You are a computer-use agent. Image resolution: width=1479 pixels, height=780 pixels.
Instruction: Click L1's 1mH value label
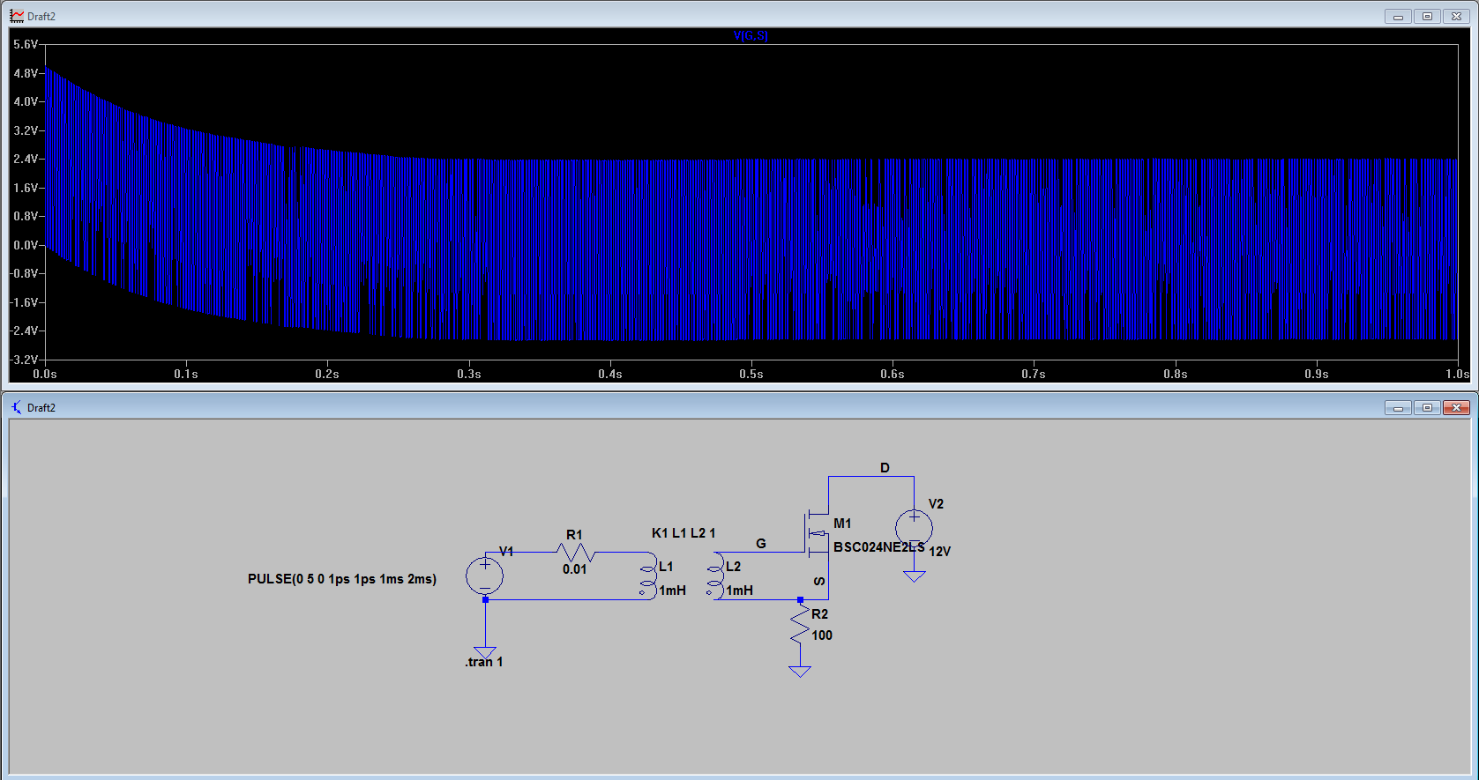pyautogui.click(x=673, y=591)
